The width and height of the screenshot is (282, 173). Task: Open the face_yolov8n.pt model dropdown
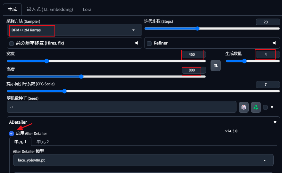point(143,160)
